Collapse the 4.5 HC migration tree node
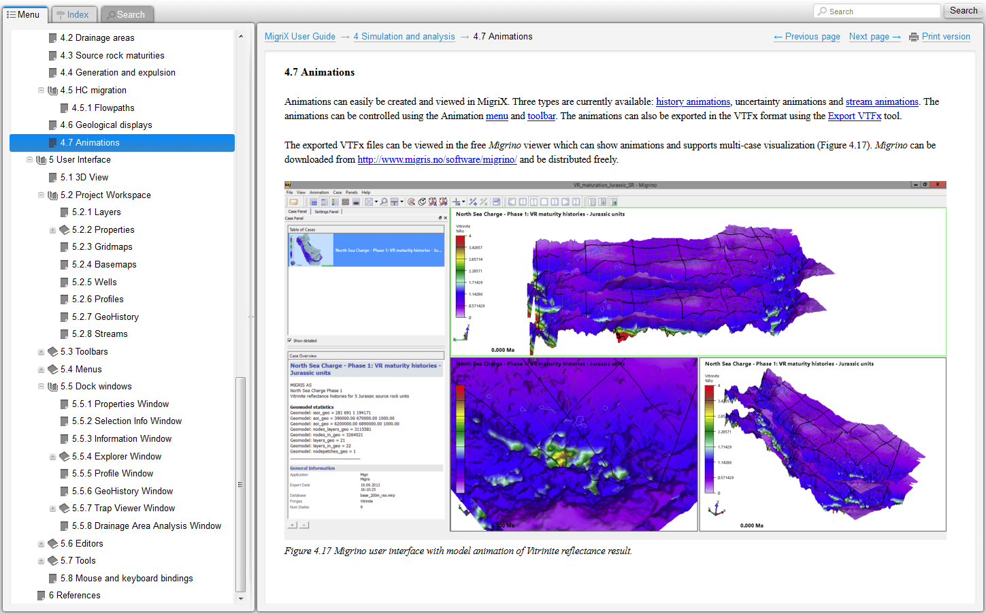This screenshot has width=986, height=614. tap(41, 90)
